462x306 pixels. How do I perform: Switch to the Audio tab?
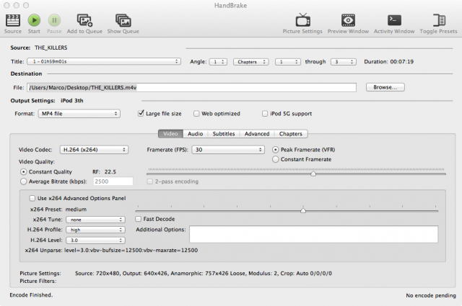point(196,134)
